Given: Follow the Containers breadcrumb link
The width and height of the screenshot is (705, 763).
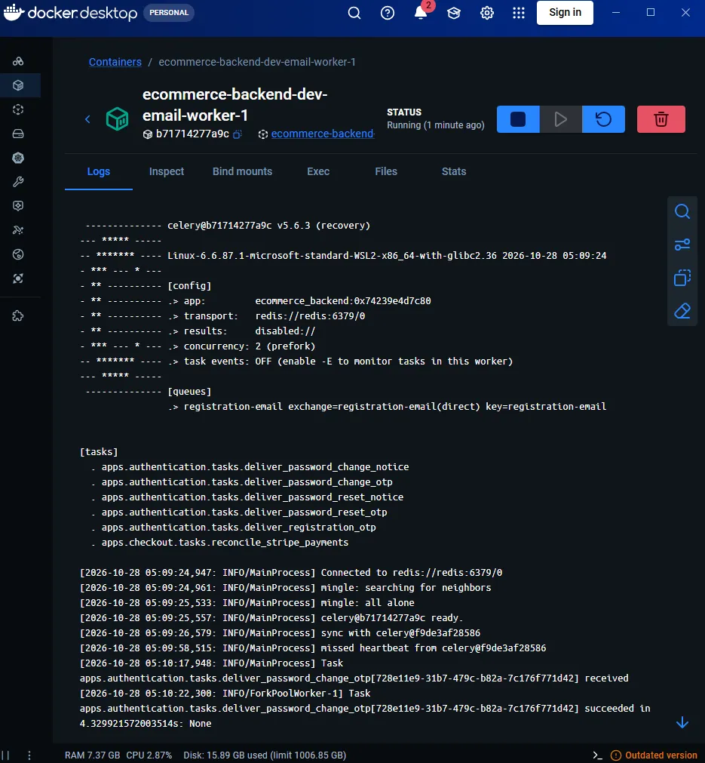Looking at the screenshot, I should pyautogui.click(x=115, y=62).
